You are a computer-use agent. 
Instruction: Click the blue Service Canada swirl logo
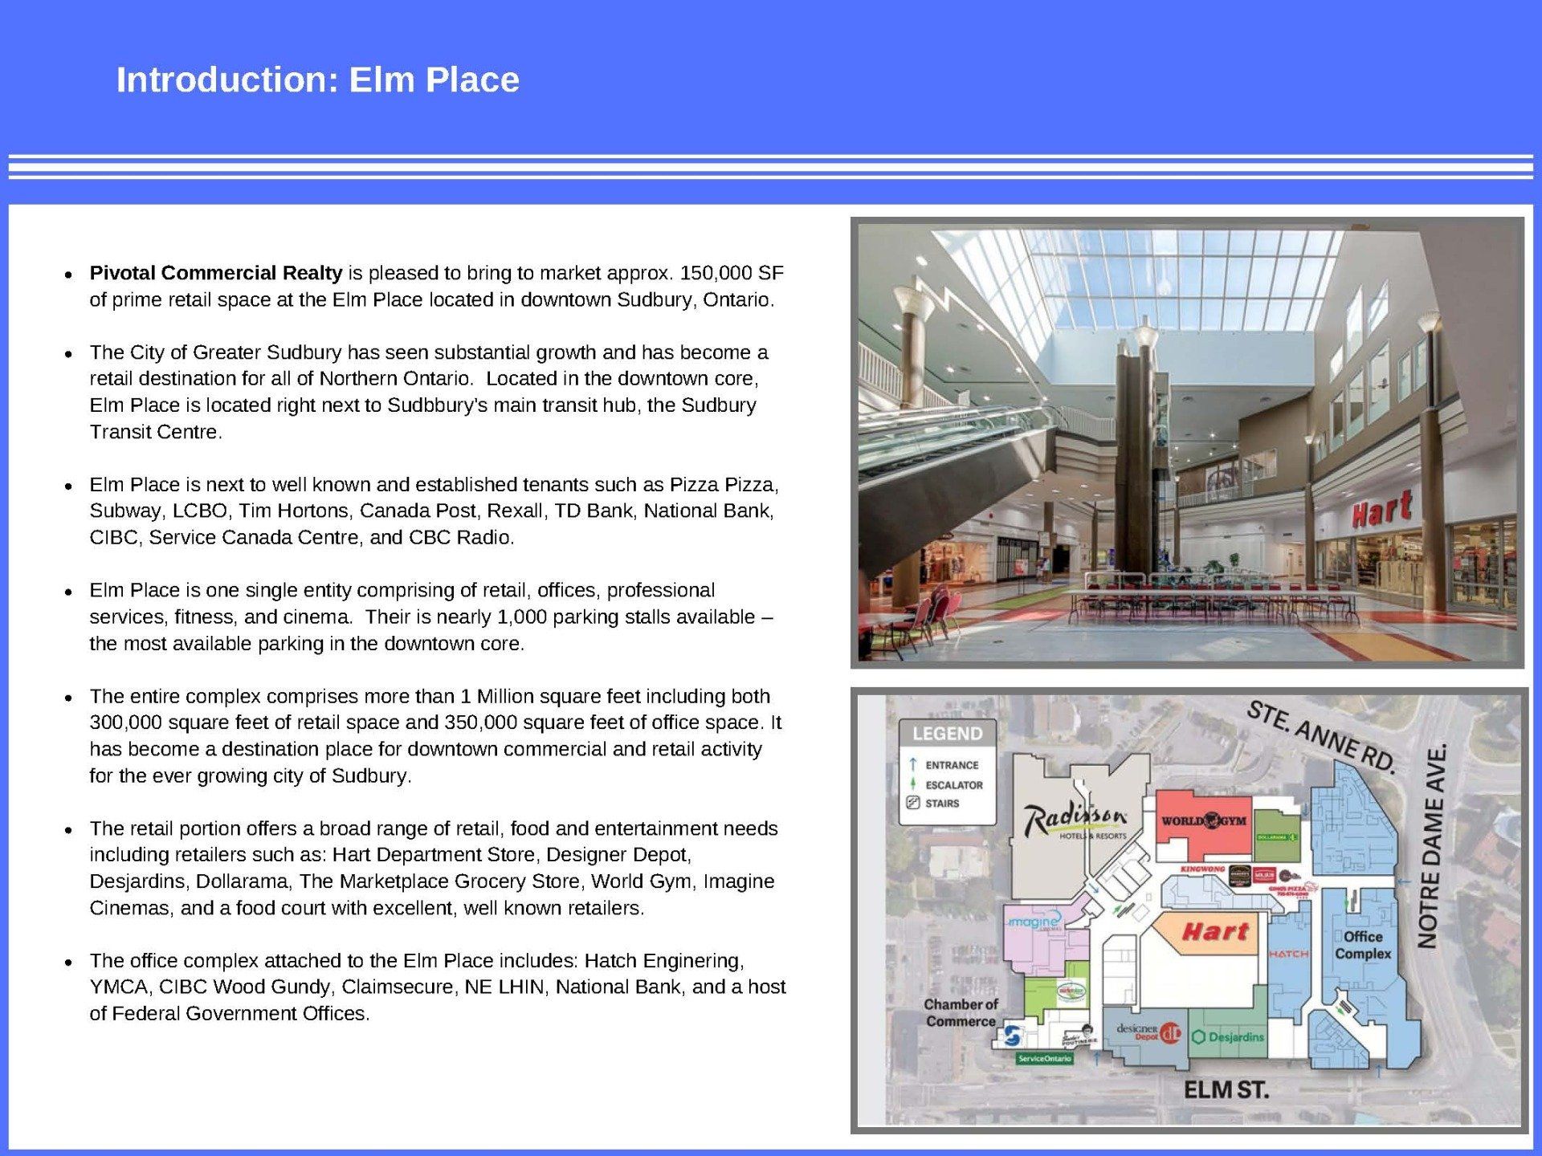tap(1013, 1036)
